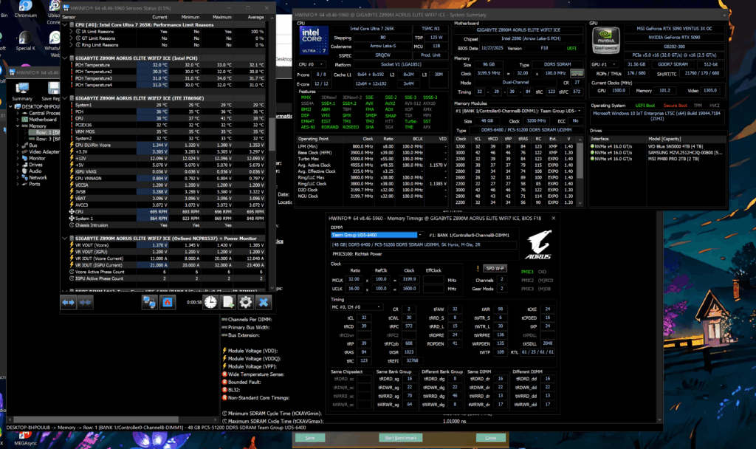Image resolution: width=756 pixels, height=449 pixels.
Task: Click the green status dot of the WD Blue SN5000 drive
Action: click(592, 146)
